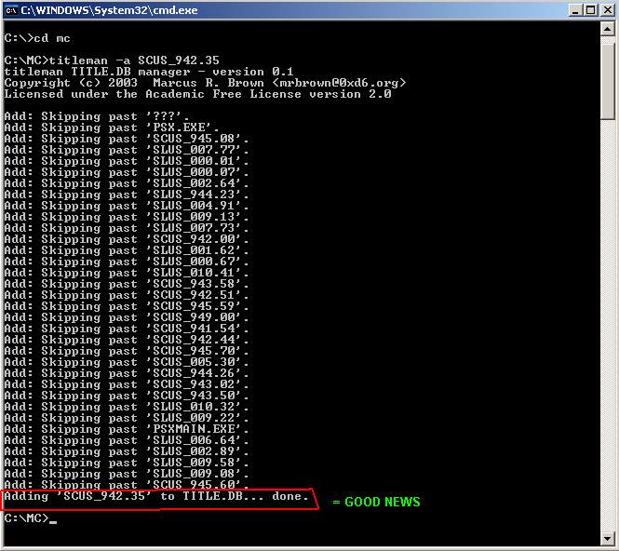Click the Skipping past 'SCUS_945.70' line

[x=127, y=351]
